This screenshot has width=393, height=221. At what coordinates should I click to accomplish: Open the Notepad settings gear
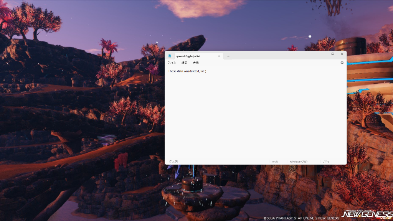pyautogui.click(x=342, y=63)
